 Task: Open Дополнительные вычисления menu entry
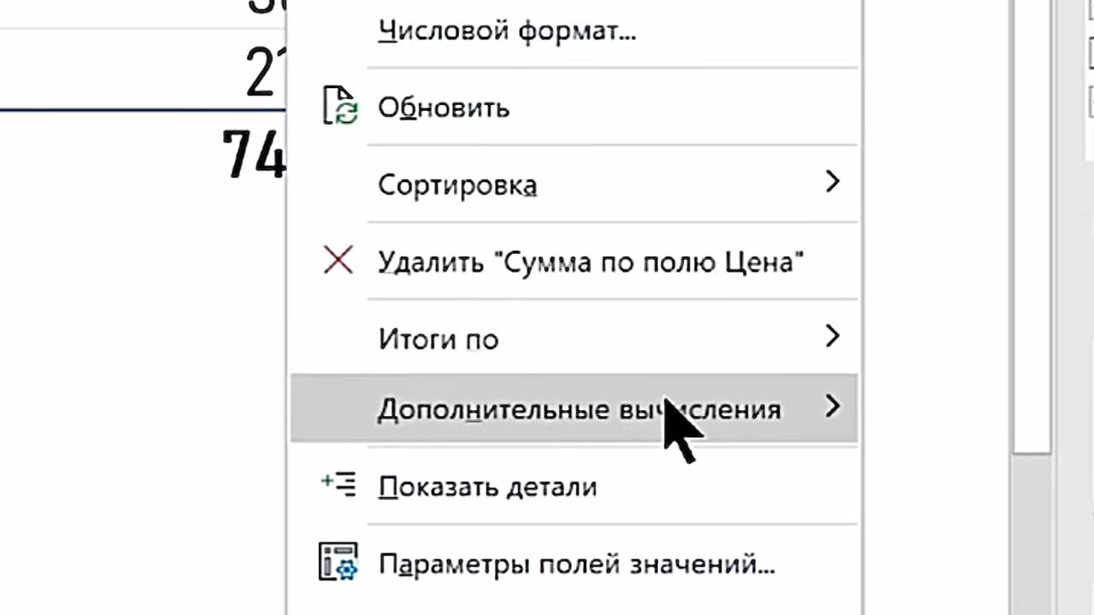pyautogui.click(x=579, y=409)
